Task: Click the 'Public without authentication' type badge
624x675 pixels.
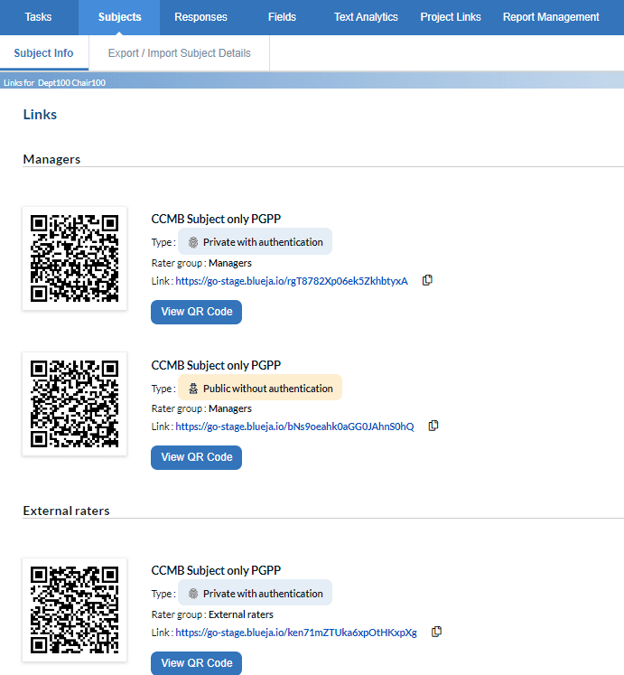Action: click(x=260, y=388)
